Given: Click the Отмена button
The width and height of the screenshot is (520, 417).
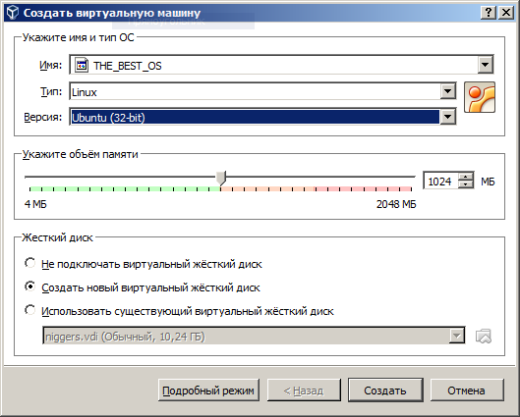Looking at the screenshot, I should point(467,391).
